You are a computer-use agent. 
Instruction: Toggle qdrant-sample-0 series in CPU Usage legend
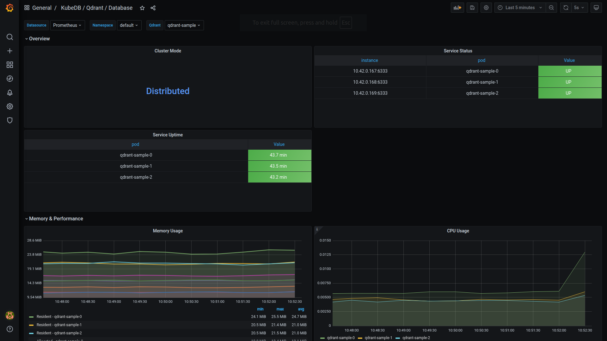341,338
